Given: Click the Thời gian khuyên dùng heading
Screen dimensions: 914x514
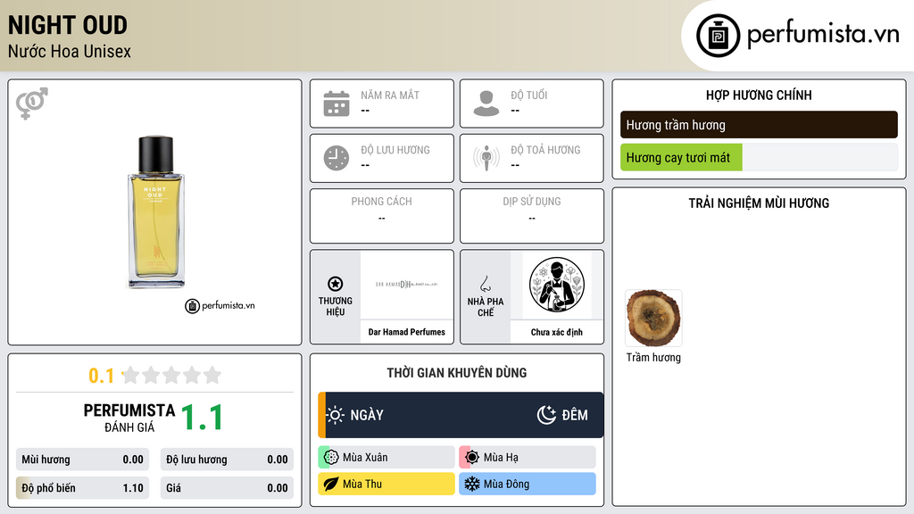Looking at the screenshot, I should [x=457, y=373].
